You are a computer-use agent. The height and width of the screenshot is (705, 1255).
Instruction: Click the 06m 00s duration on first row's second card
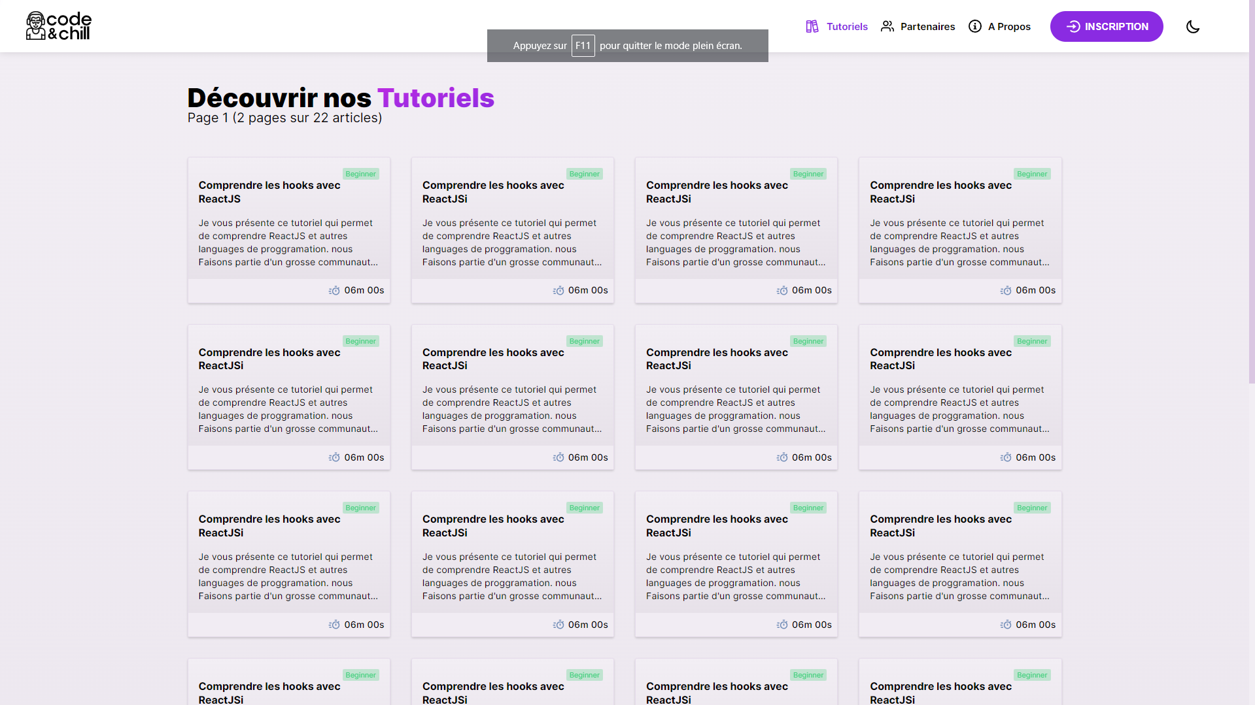(x=587, y=291)
